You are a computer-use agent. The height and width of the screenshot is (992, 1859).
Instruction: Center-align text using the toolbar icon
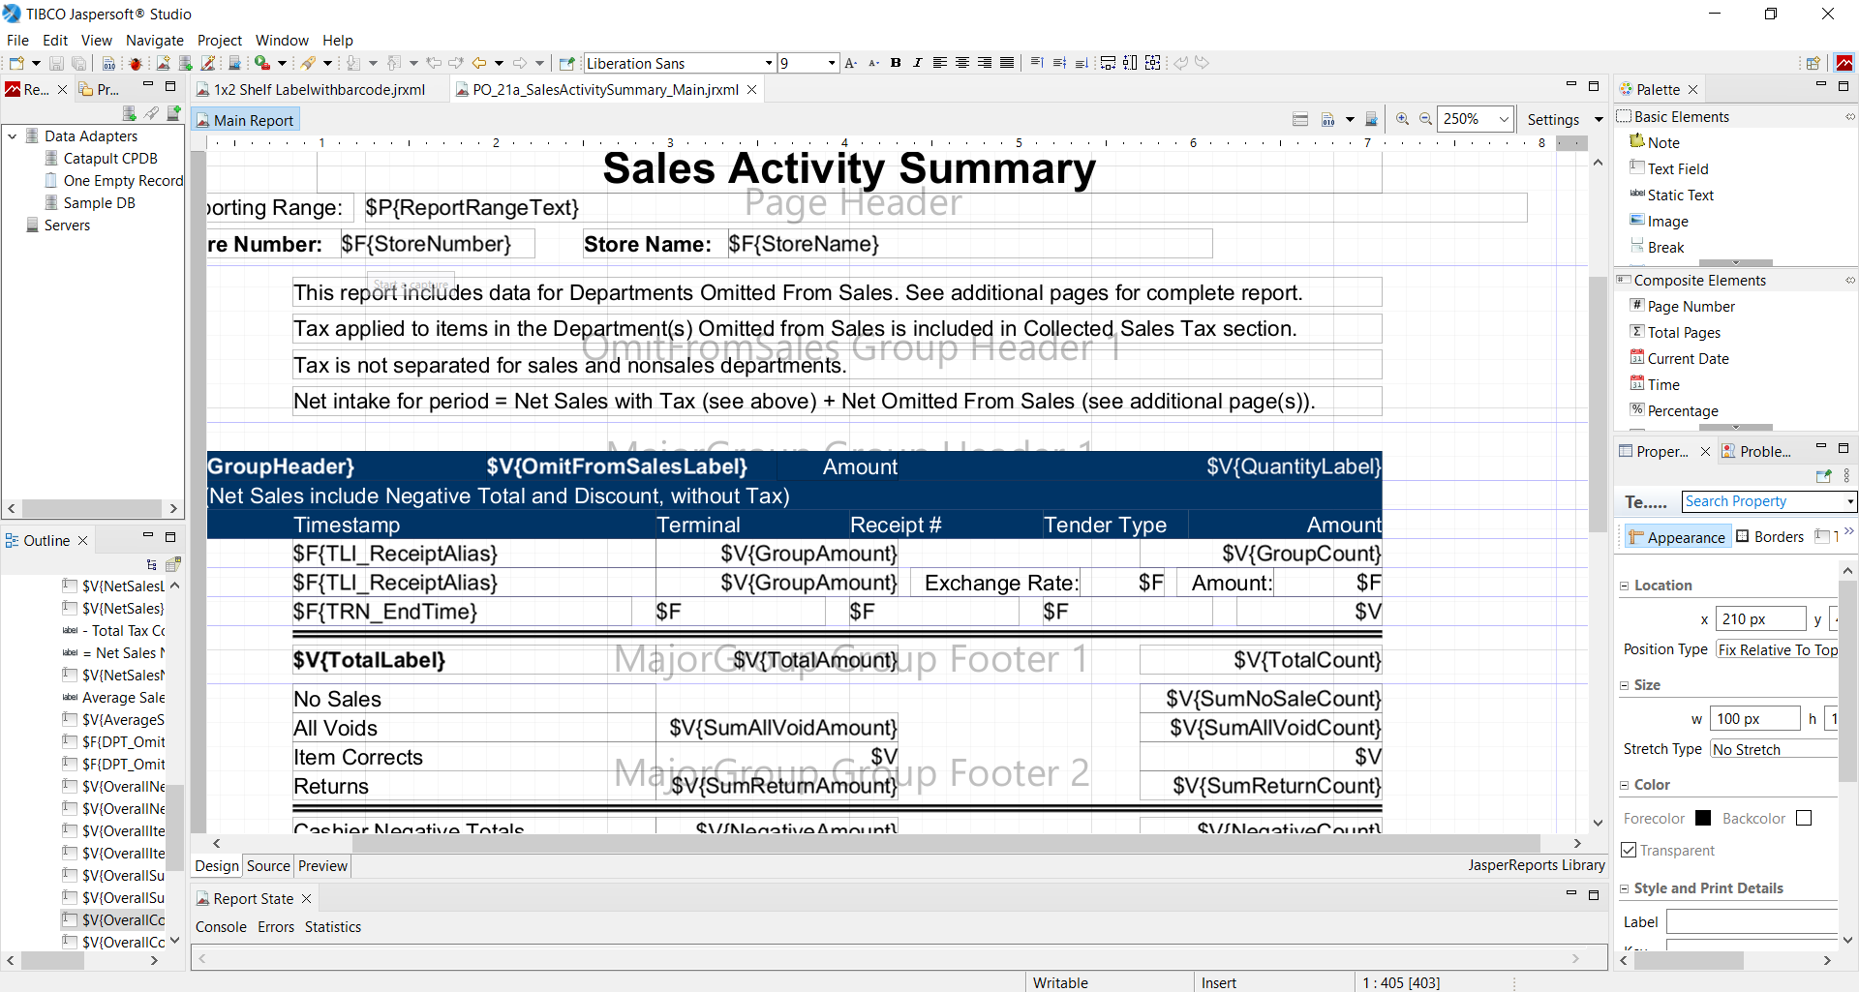tap(962, 63)
